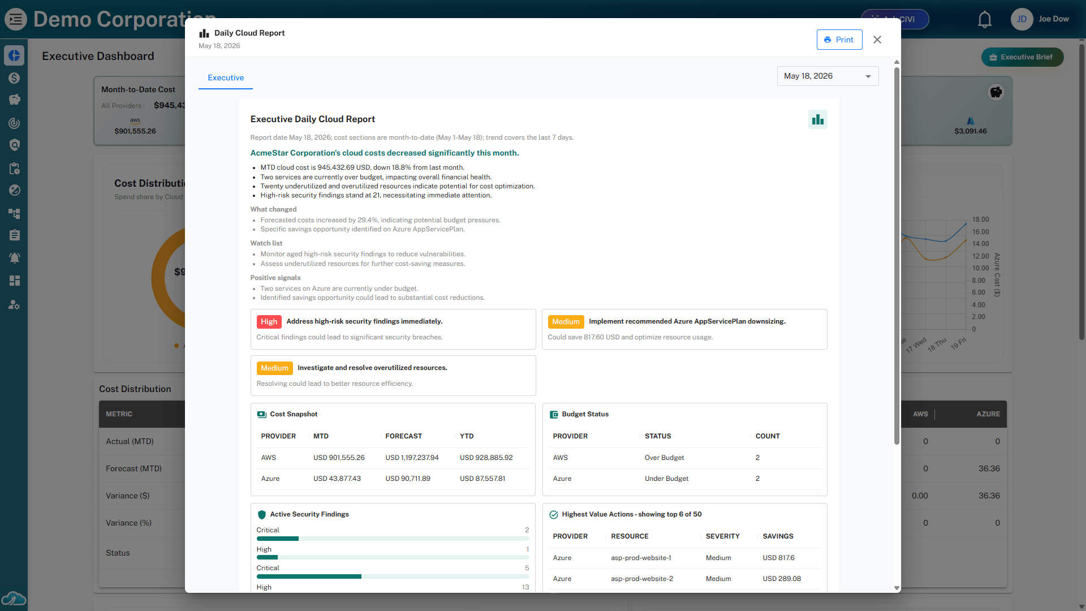1086x611 pixels.
Task: Open the radar target sidebar icon
Action: (x=14, y=123)
